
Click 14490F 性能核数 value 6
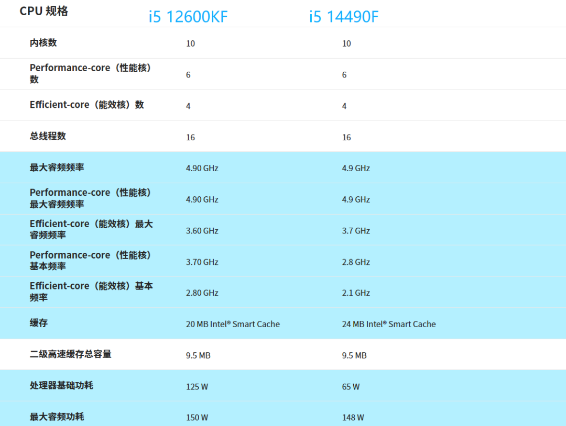[344, 75]
